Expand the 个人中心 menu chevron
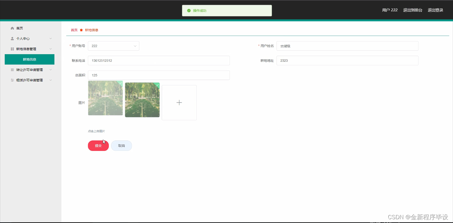The width and height of the screenshot is (453, 223). pos(50,38)
